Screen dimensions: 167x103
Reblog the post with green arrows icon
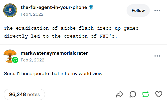(x=146, y=94)
